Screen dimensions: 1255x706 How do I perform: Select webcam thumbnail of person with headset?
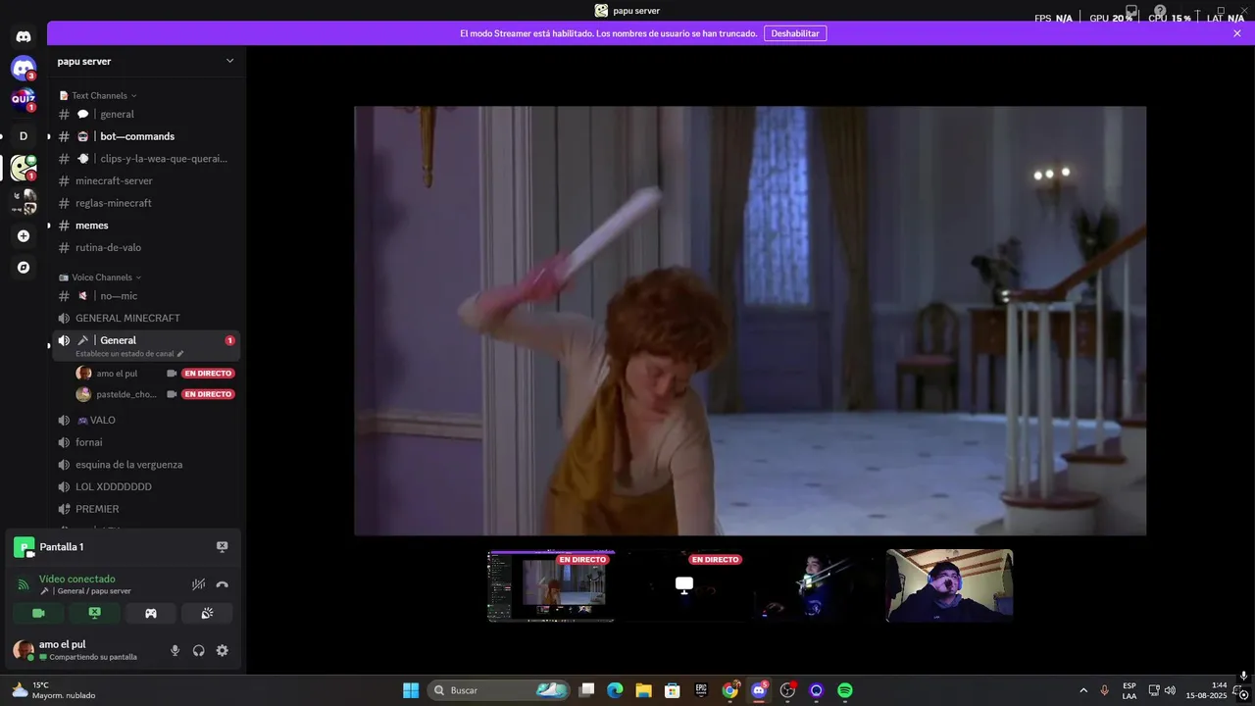click(949, 585)
